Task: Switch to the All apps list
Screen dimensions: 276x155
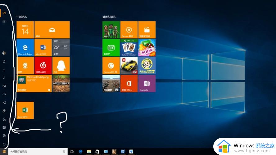Action: pos(4,21)
